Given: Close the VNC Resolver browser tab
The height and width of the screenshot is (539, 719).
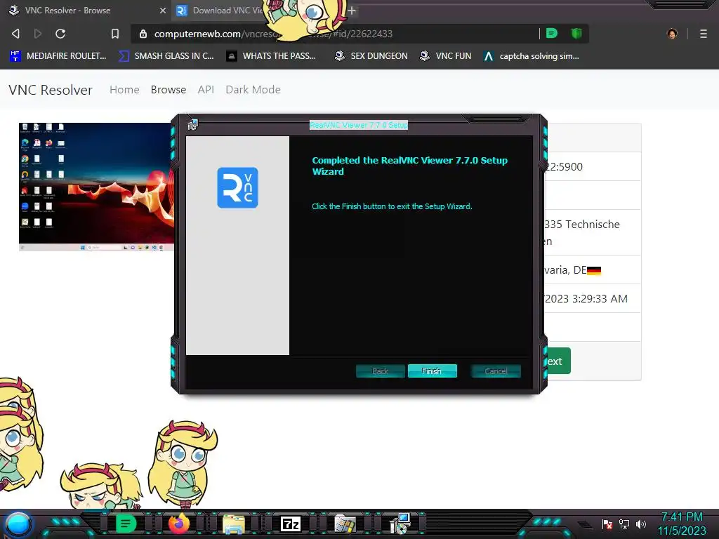Looking at the screenshot, I should [x=163, y=11].
